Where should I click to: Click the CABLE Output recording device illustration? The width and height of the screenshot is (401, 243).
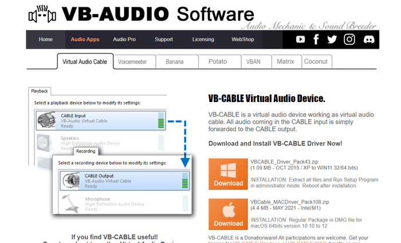click(x=125, y=181)
